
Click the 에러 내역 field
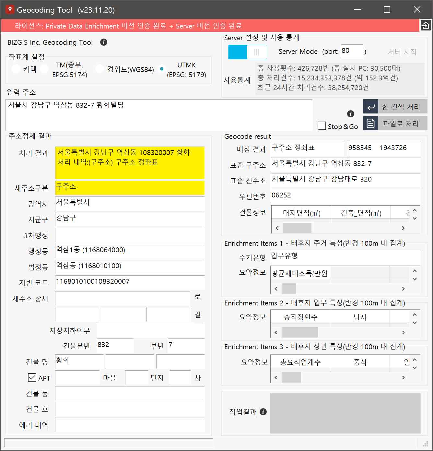(130, 425)
